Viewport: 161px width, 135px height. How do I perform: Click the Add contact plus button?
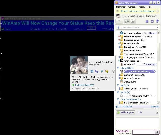tap(119, 21)
